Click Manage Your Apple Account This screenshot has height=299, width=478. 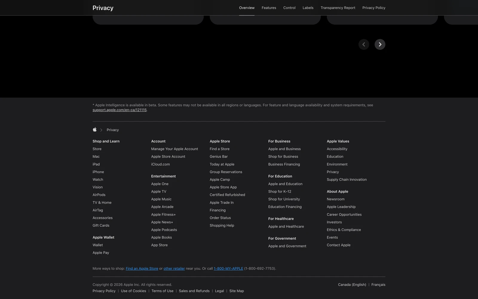pos(174,149)
